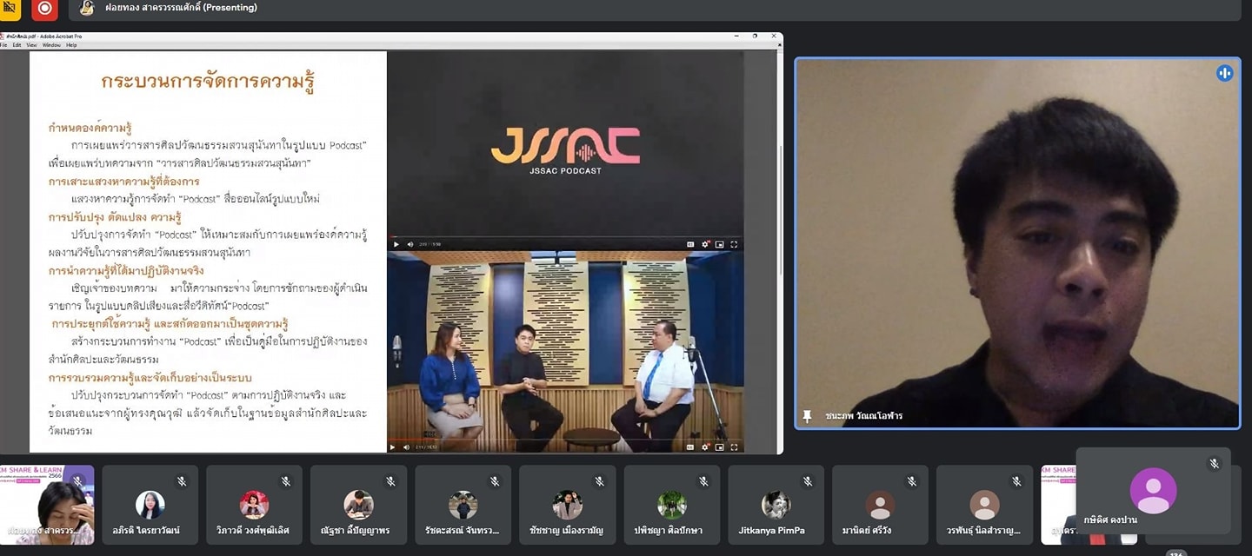Mute volume on the upper podcast video
Image resolution: width=1252 pixels, height=556 pixels.
tap(410, 244)
